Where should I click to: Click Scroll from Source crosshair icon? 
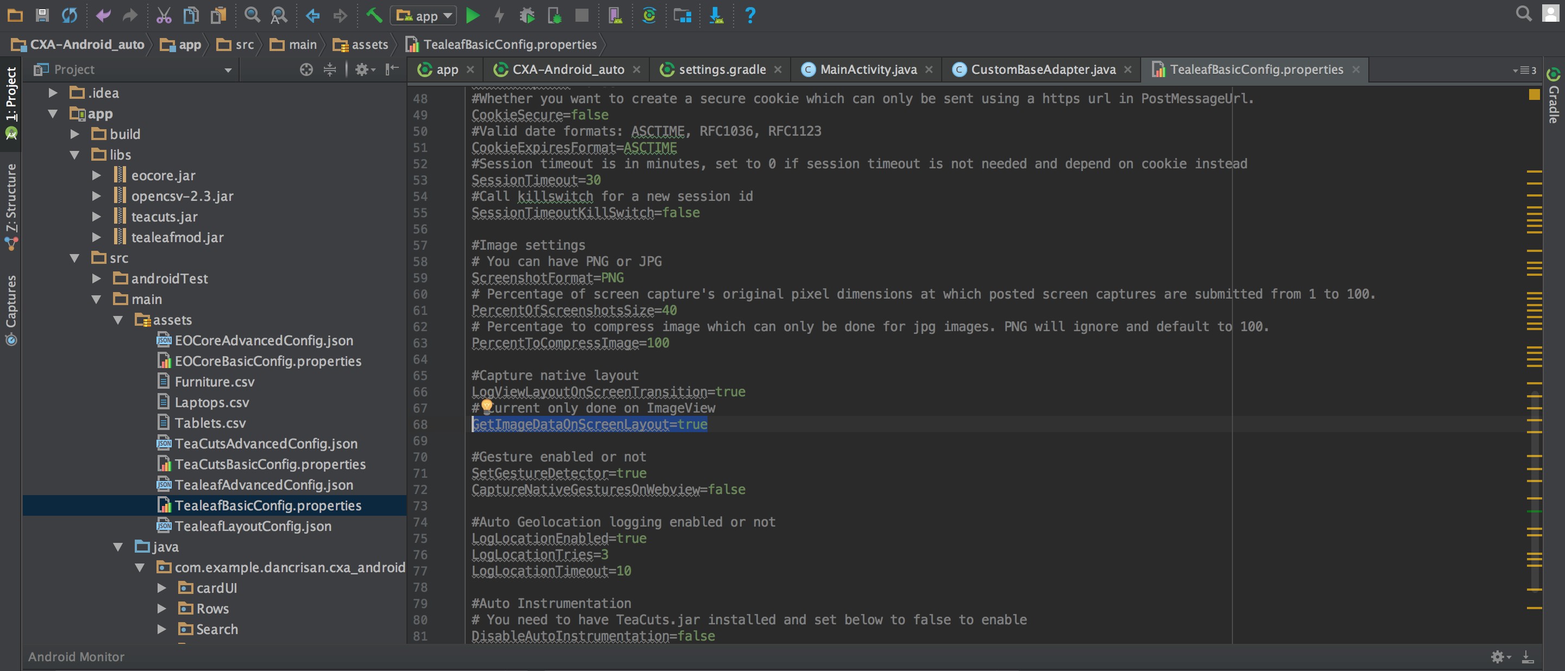point(306,70)
